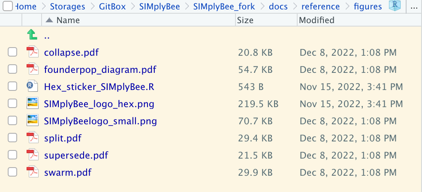
Task: Open the supersede.pdf file link
Action: click(76, 155)
